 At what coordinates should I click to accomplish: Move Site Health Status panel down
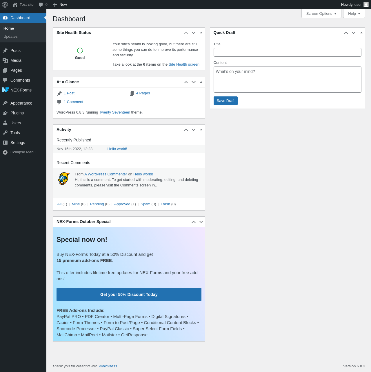click(194, 33)
